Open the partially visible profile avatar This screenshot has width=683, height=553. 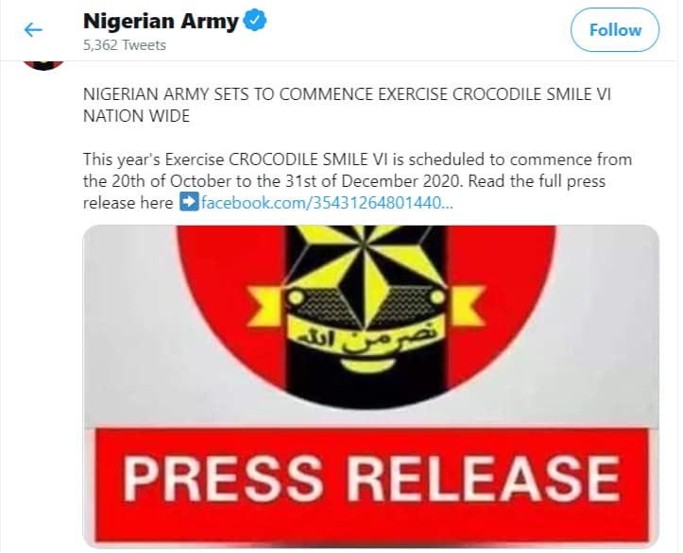[x=43, y=62]
